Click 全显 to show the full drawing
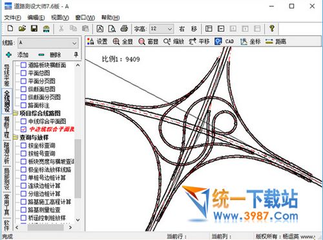The width and height of the screenshot is (323, 240). point(123,41)
